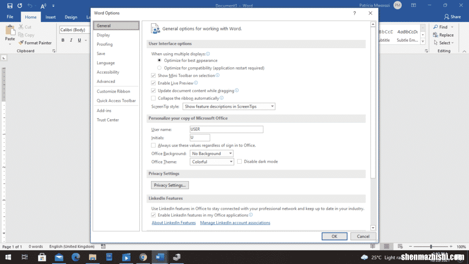Open the Office Theme dropdown
The image size is (469, 264).
212,162
